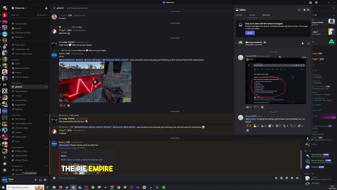Click the bell notification icon for announcements

(303, 43)
